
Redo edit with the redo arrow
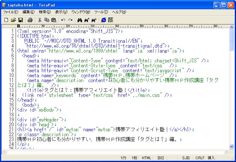point(70,20)
